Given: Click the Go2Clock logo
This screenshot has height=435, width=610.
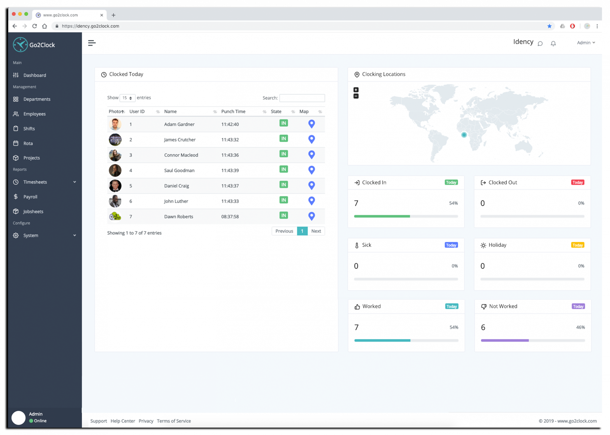Looking at the screenshot, I should pos(34,45).
